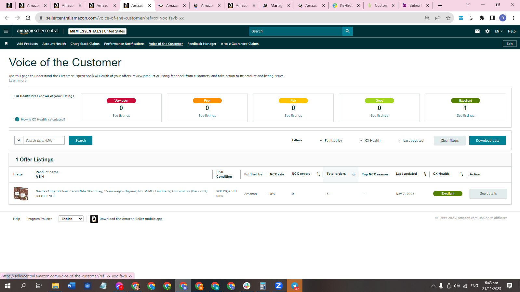Click the Edit button in navigation bar
Image resolution: width=520 pixels, height=292 pixels.
tap(510, 44)
